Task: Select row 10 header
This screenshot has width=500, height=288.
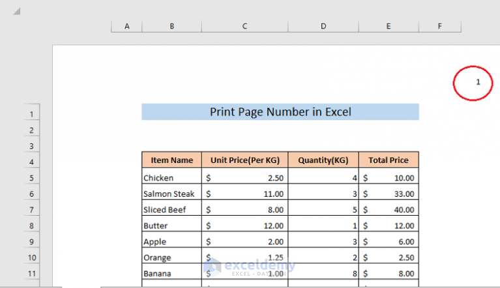Action: pyautogui.click(x=31, y=255)
